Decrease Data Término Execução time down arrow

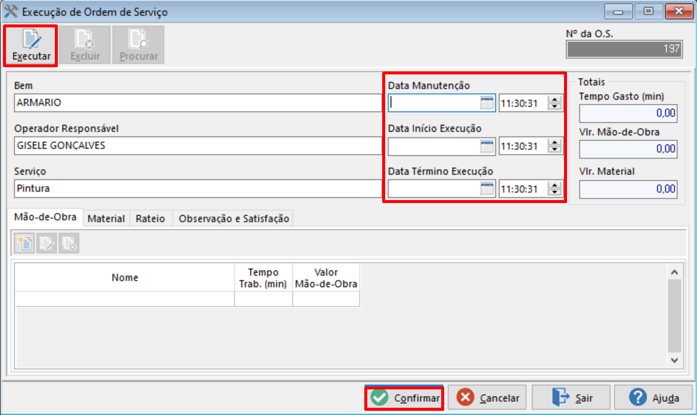554,192
